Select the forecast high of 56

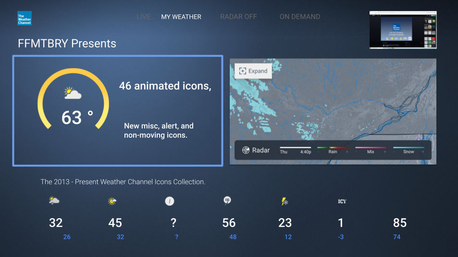(229, 223)
